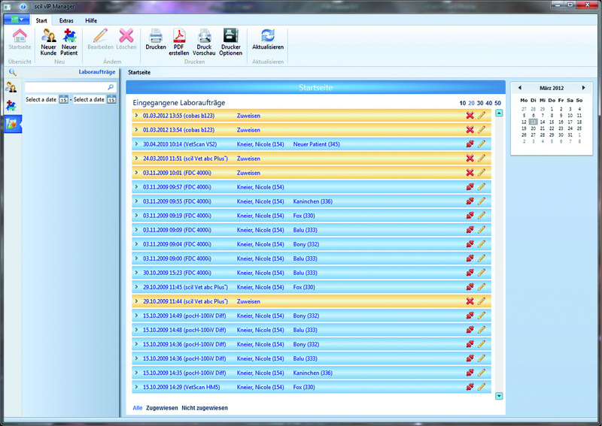The width and height of the screenshot is (602, 426).
Task: Open the vIP application menu dropdown
Action: click(15, 20)
